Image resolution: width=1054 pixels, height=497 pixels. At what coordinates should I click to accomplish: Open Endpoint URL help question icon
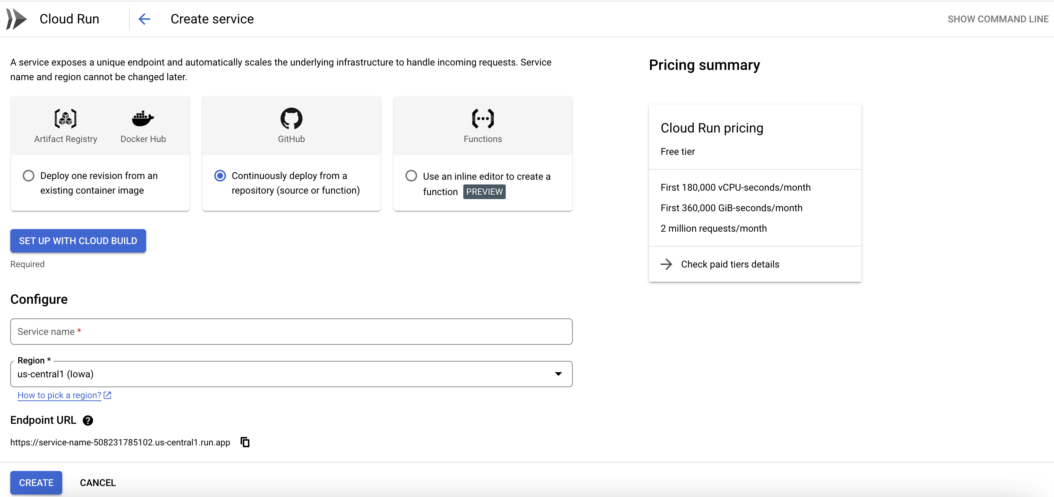(x=88, y=421)
